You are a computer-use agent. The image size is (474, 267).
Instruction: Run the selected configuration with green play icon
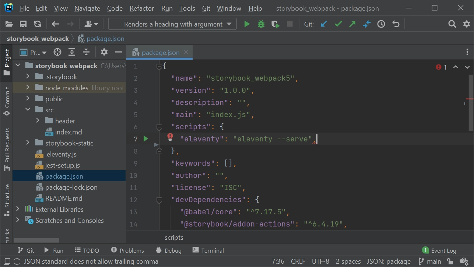247,24
